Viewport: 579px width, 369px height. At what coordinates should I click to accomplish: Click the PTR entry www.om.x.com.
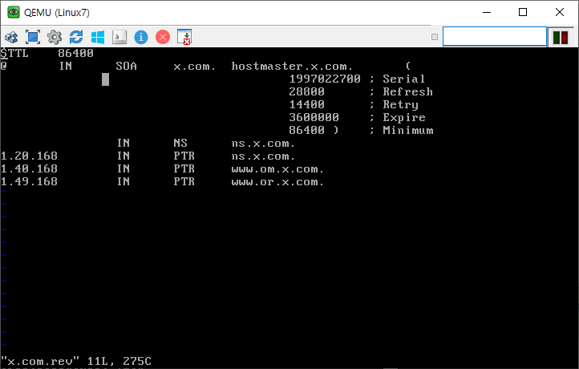coord(277,168)
